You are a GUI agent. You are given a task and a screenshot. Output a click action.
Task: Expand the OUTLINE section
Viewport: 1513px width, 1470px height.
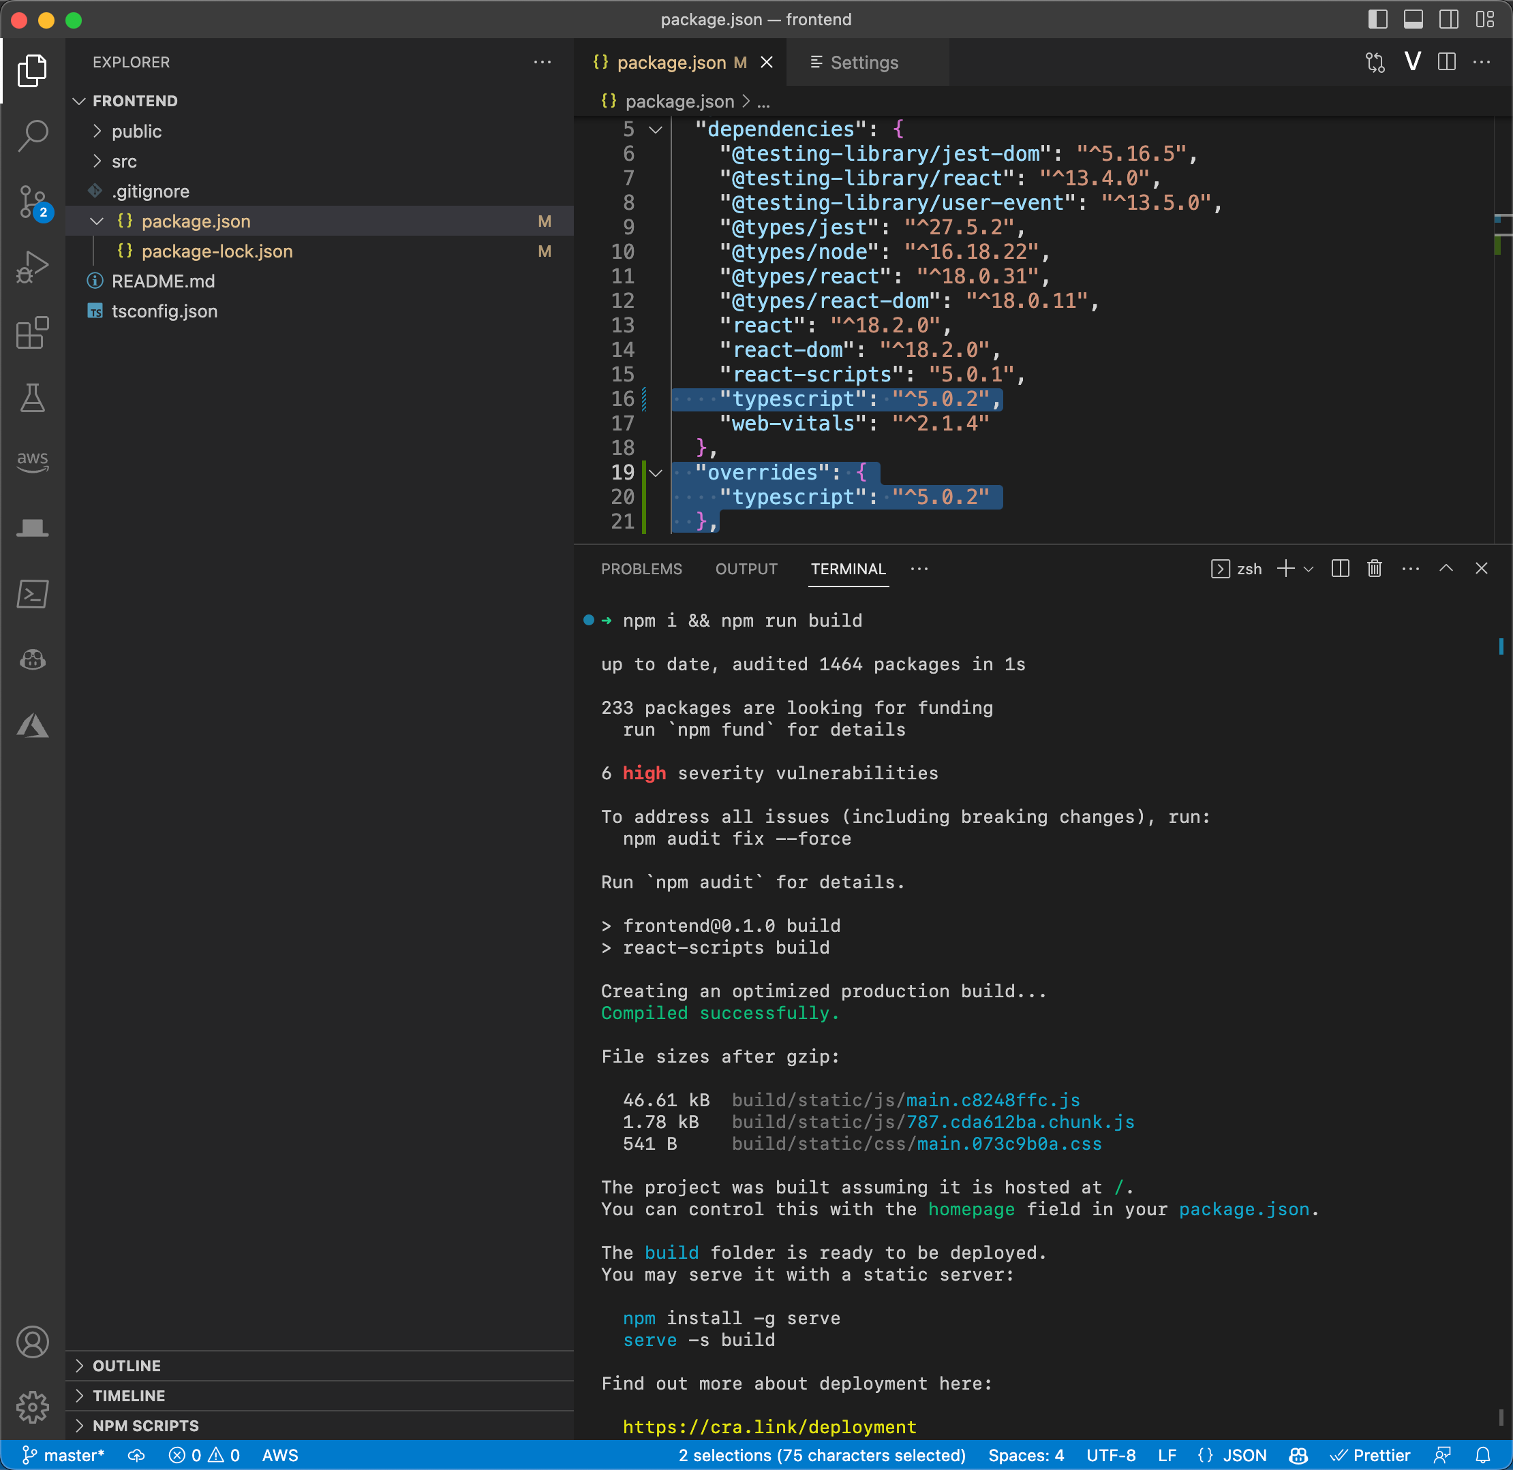pos(127,1365)
